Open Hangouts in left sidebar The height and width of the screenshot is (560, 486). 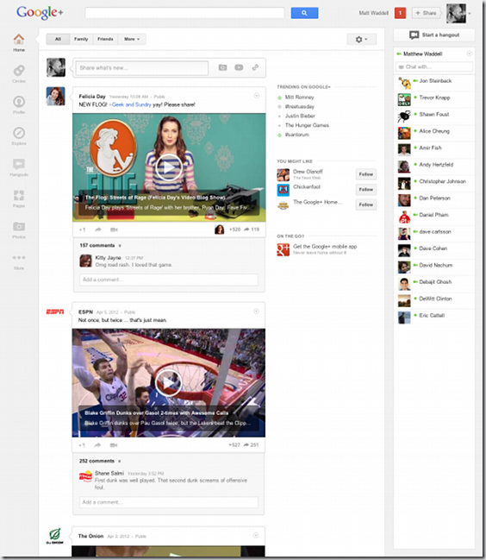tap(19, 164)
